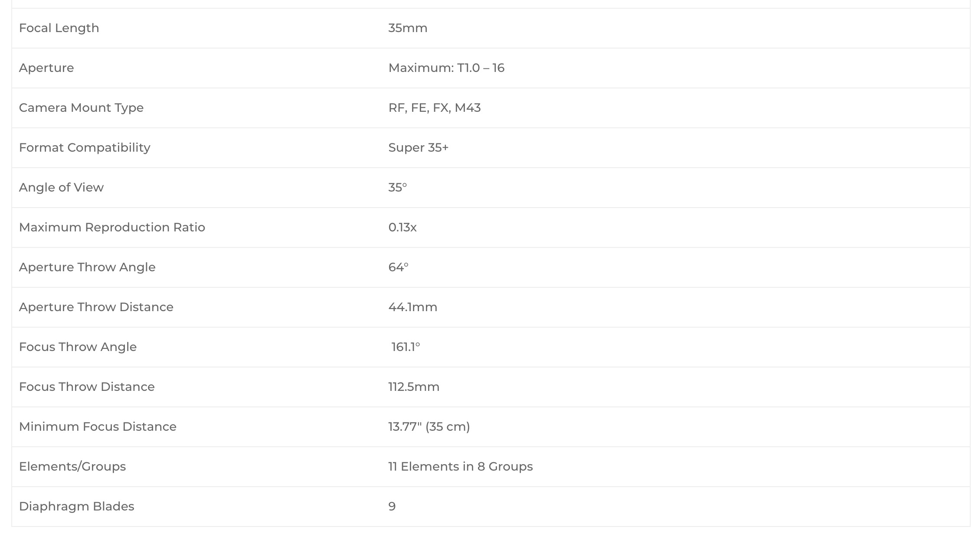Click the Diaphragm Blades label
The image size is (975, 533).
pyautogui.click(x=76, y=507)
